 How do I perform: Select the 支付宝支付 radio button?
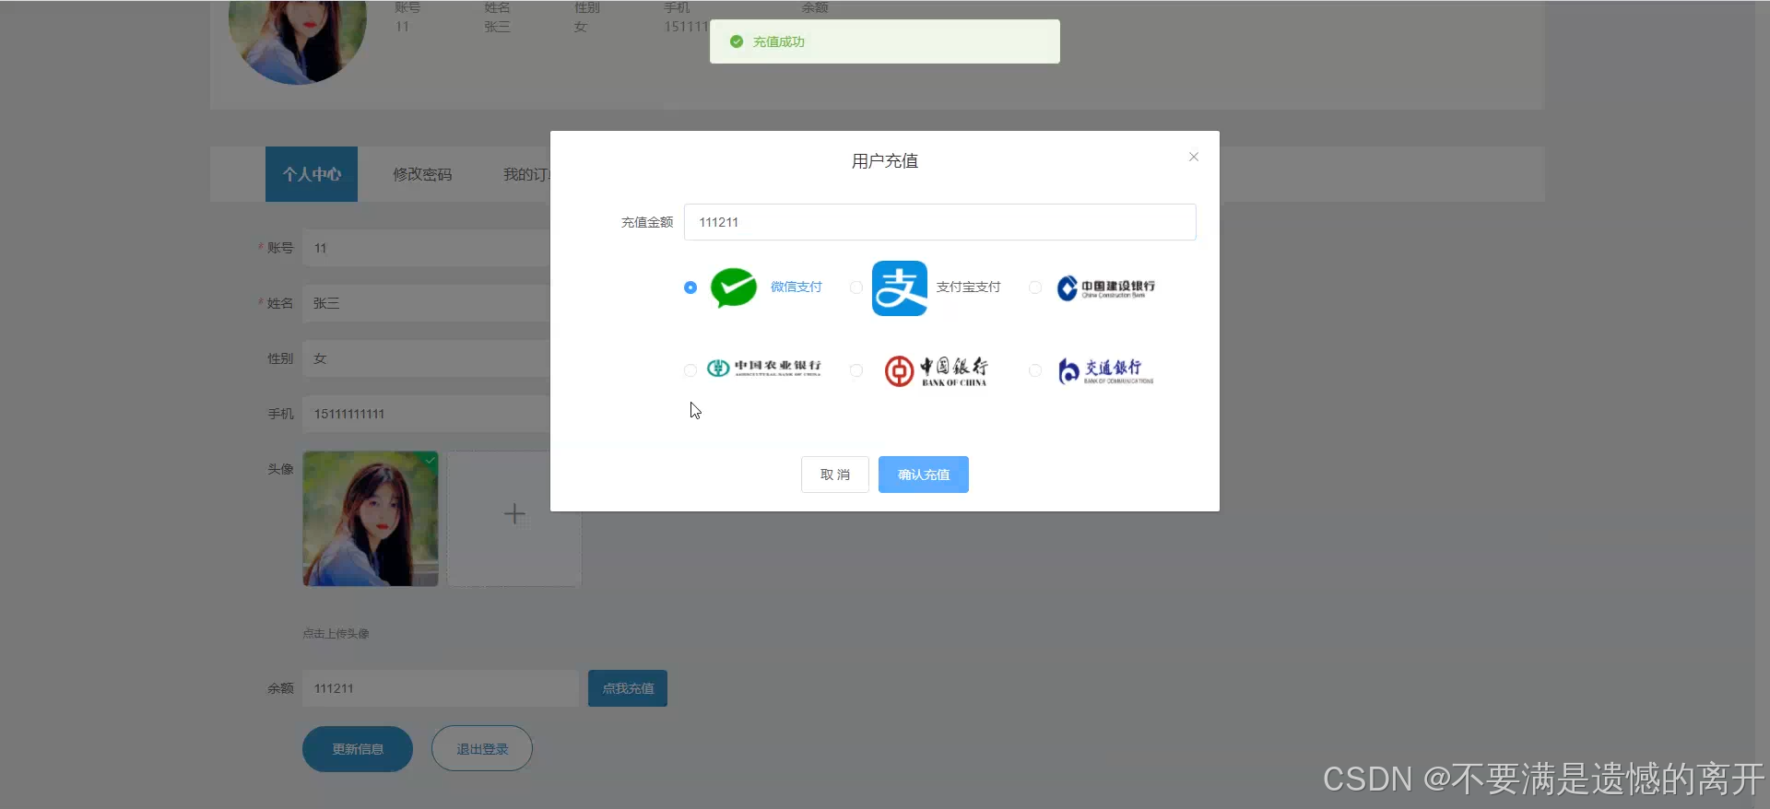point(856,287)
